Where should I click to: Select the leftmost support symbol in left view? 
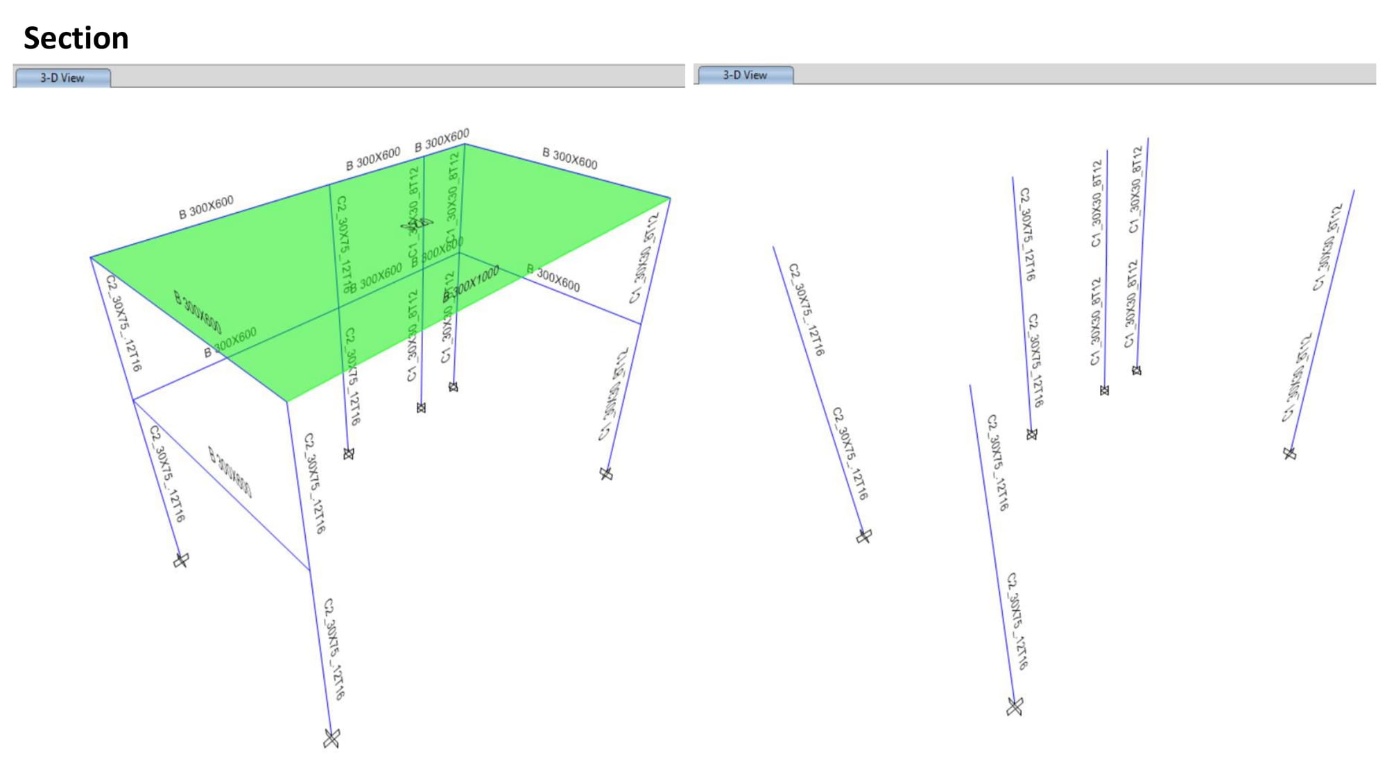tap(181, 560)
